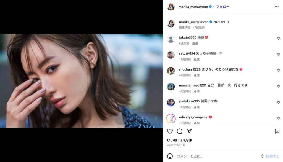Share the post with the paper plane icon
Screen dimensions: 283x162
[189, 131]
